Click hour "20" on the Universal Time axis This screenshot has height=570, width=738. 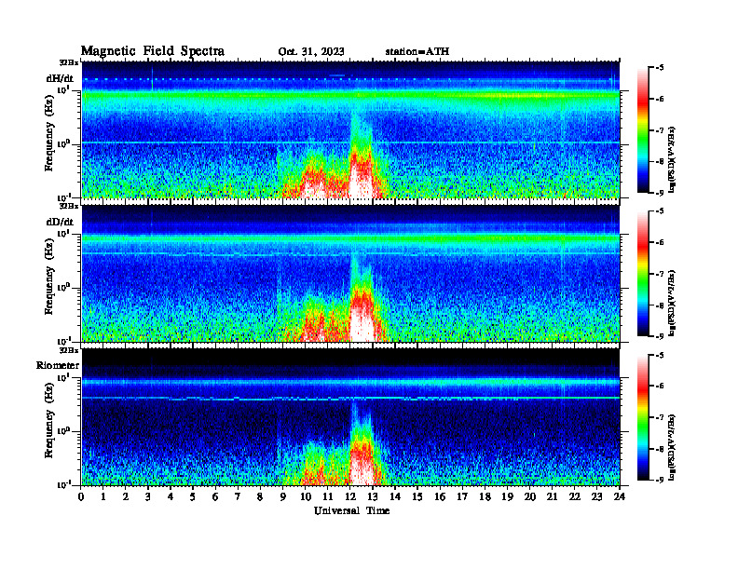(530, 496)
